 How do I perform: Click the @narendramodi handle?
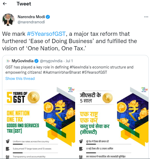[x=31, y=22]
